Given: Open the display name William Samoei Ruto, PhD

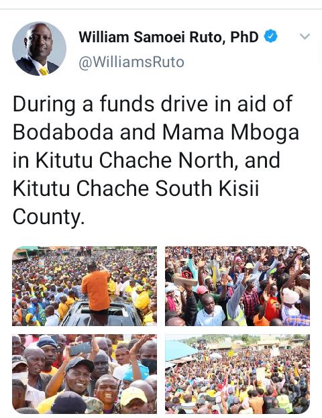Looking at the screenshot, I should pos(168,37).
